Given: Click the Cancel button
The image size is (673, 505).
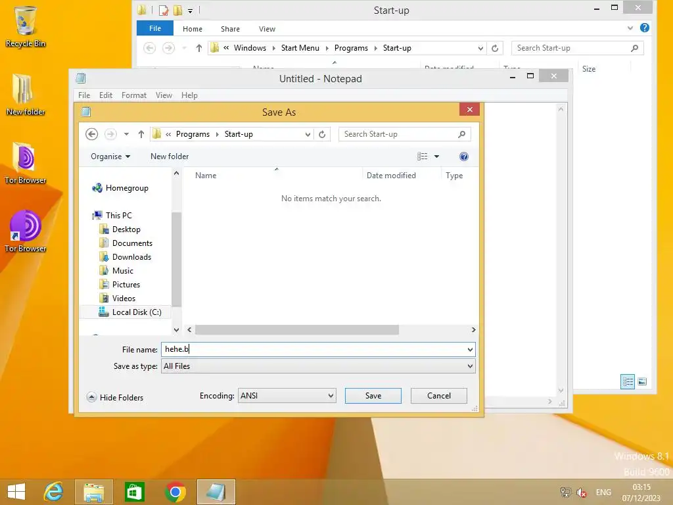Looking at the screenshot, I should pos(438,395).
